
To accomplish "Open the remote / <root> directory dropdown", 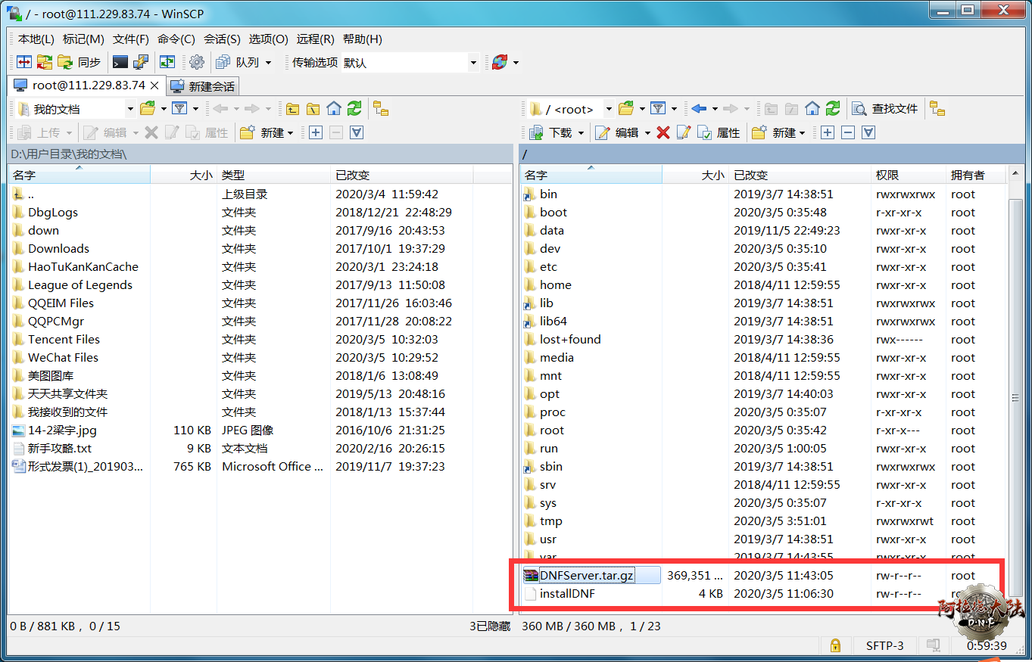I will (607, 110).
